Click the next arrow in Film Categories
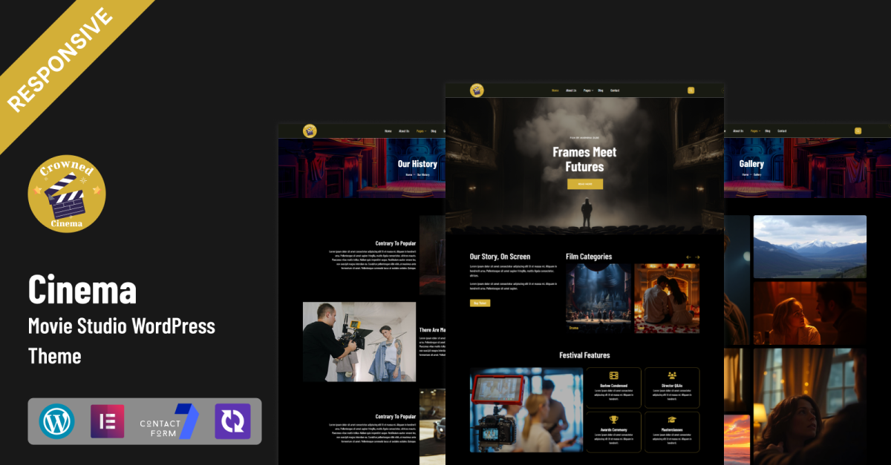 (697, 257)
